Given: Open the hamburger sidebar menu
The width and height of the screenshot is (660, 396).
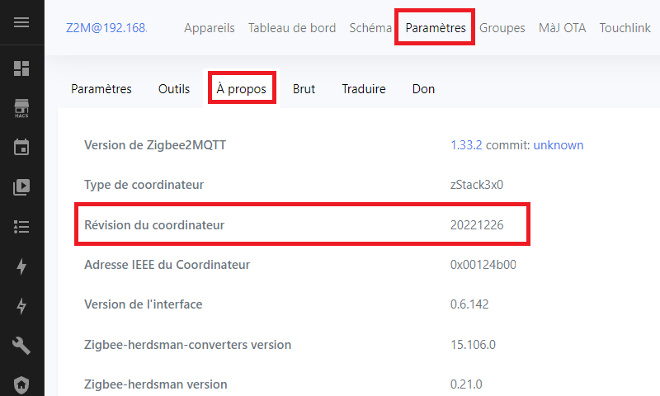Looking at the screenshot, I should point(21,22).
